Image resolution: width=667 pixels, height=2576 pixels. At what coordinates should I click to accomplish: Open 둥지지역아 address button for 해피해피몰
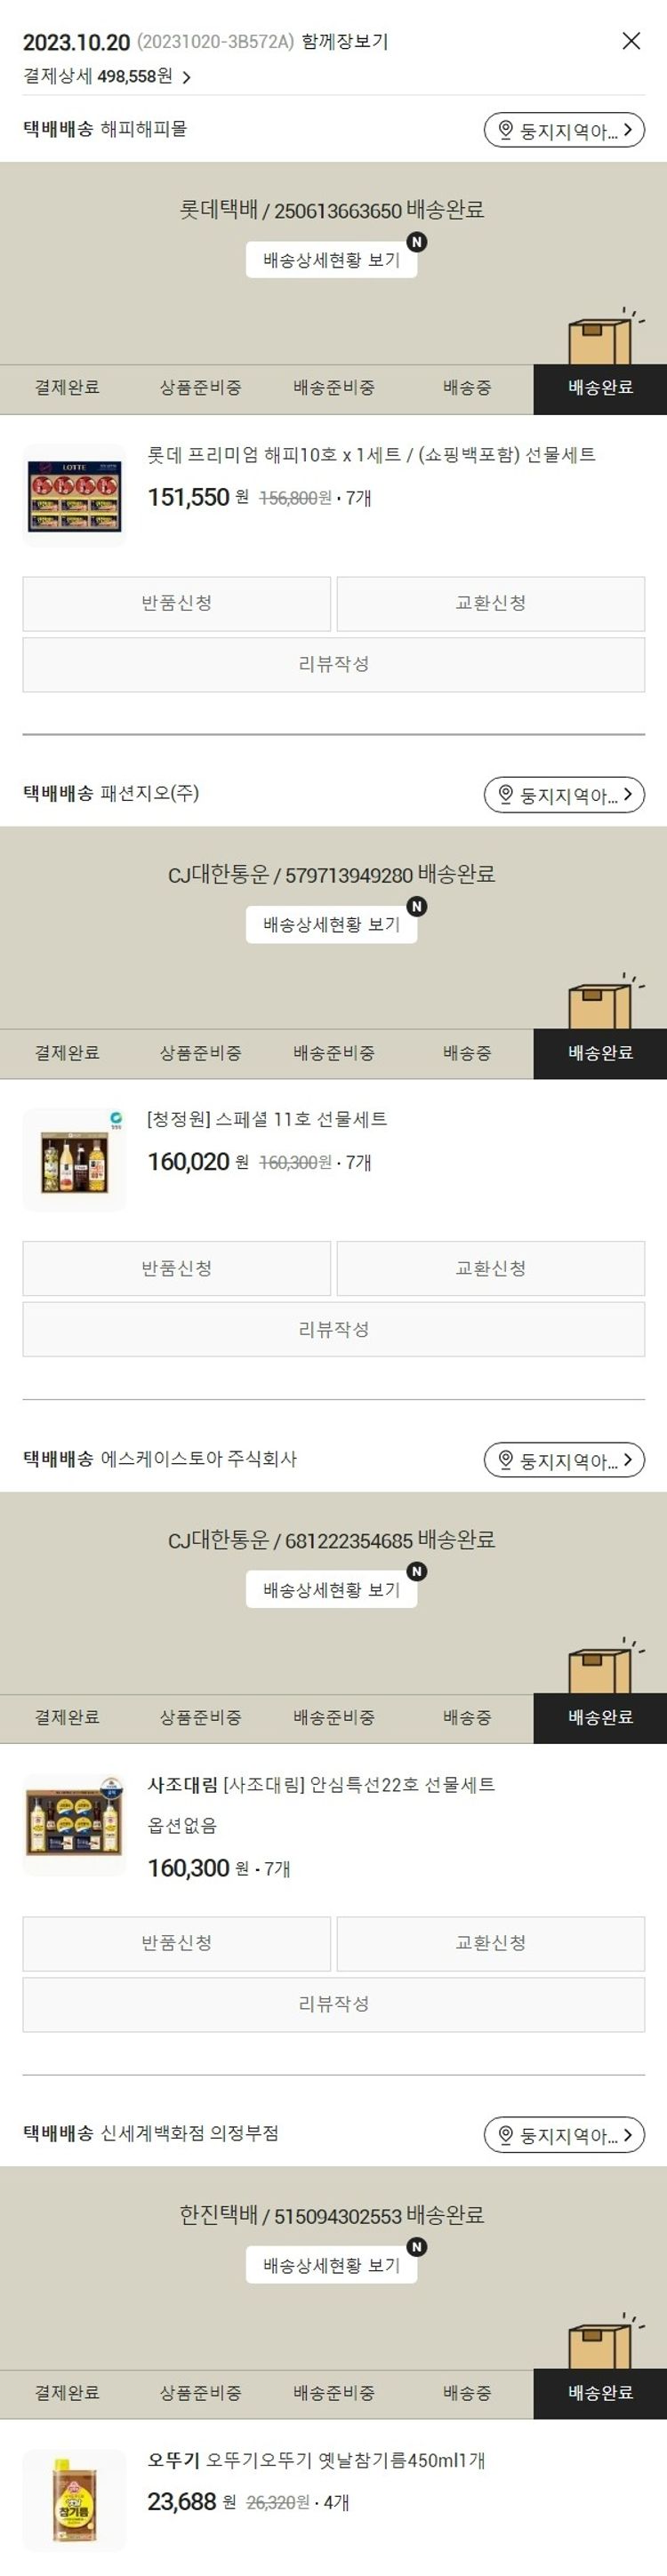tap(564, 130)
